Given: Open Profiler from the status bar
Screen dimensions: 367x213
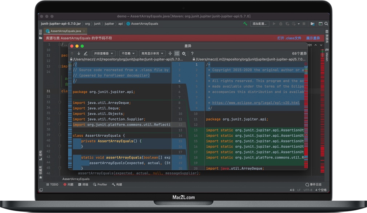Looking at the screenshot, I should (100, 184).
